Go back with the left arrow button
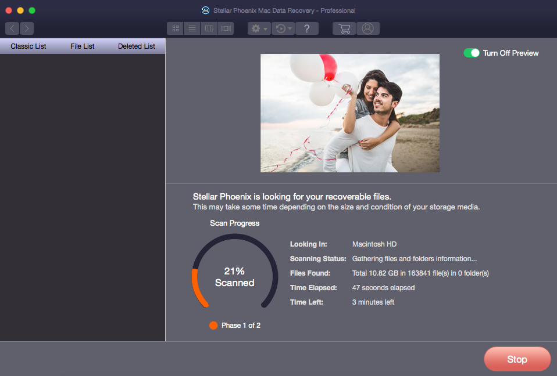557x376 pixels. coord(12,28)
